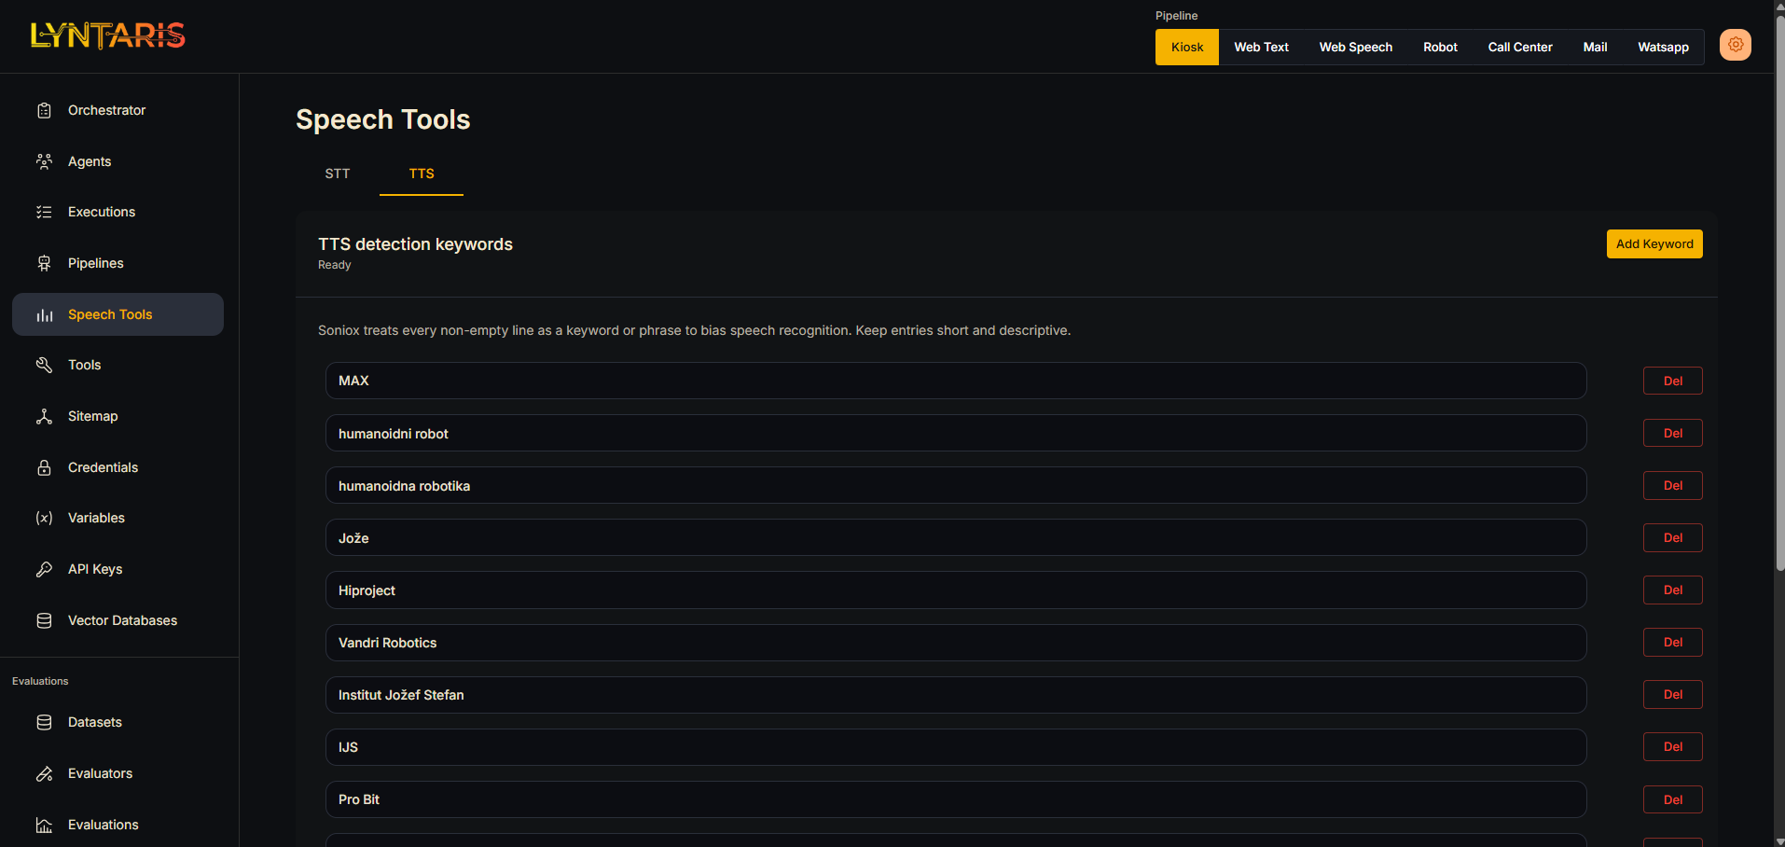Switch to the STT tab

pos(337,174)
